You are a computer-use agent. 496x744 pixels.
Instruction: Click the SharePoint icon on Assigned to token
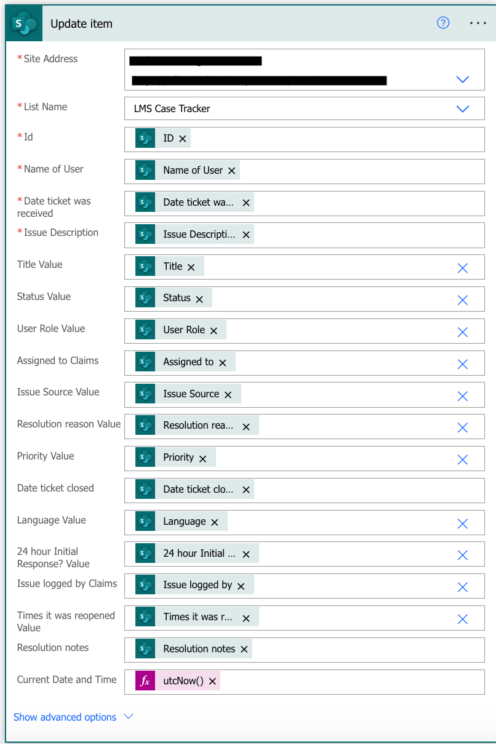[x=145, y=362]
